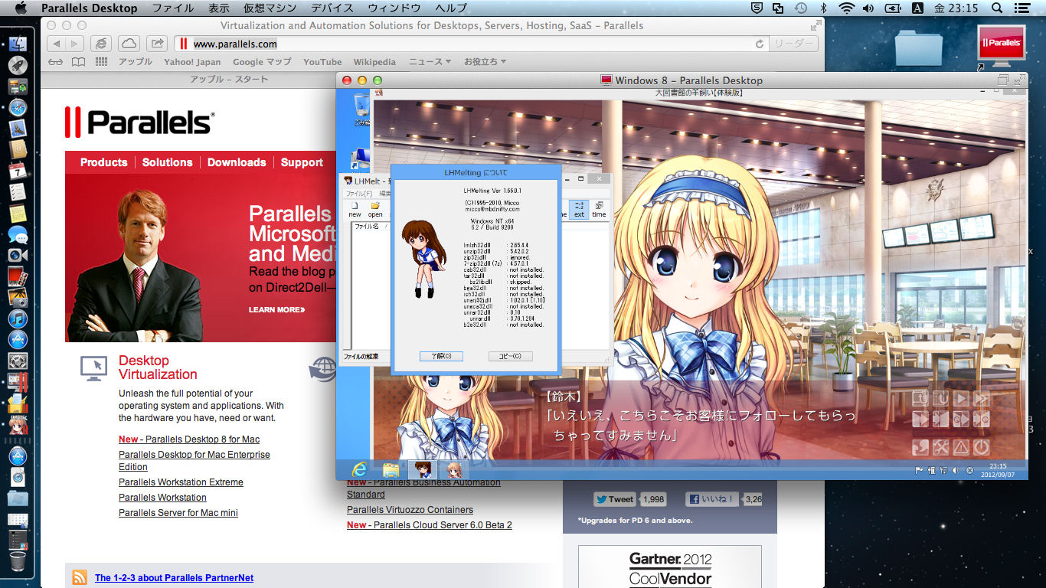The width and height of the screenshot is (1046, 588).
Task: Open the デバイス menu in the menu bar
Action: click(x=332, y=8)
